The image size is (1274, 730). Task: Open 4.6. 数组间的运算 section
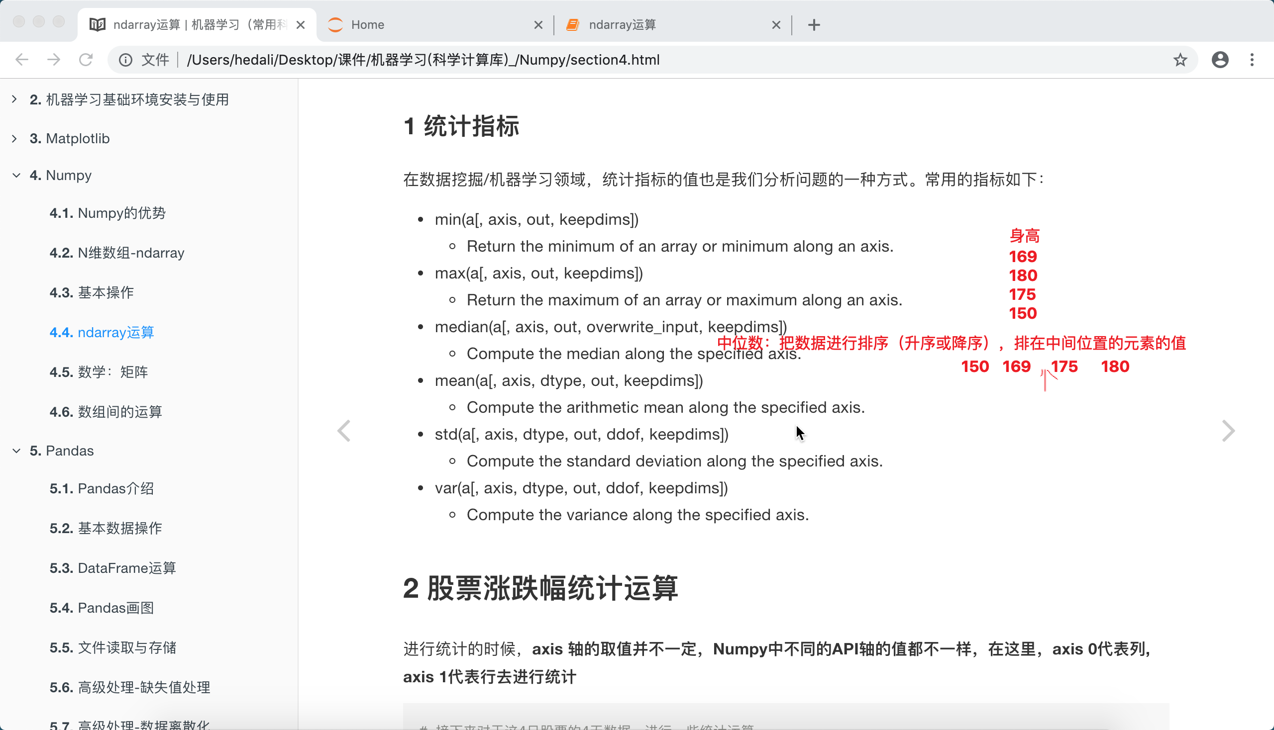coord(106,412)
